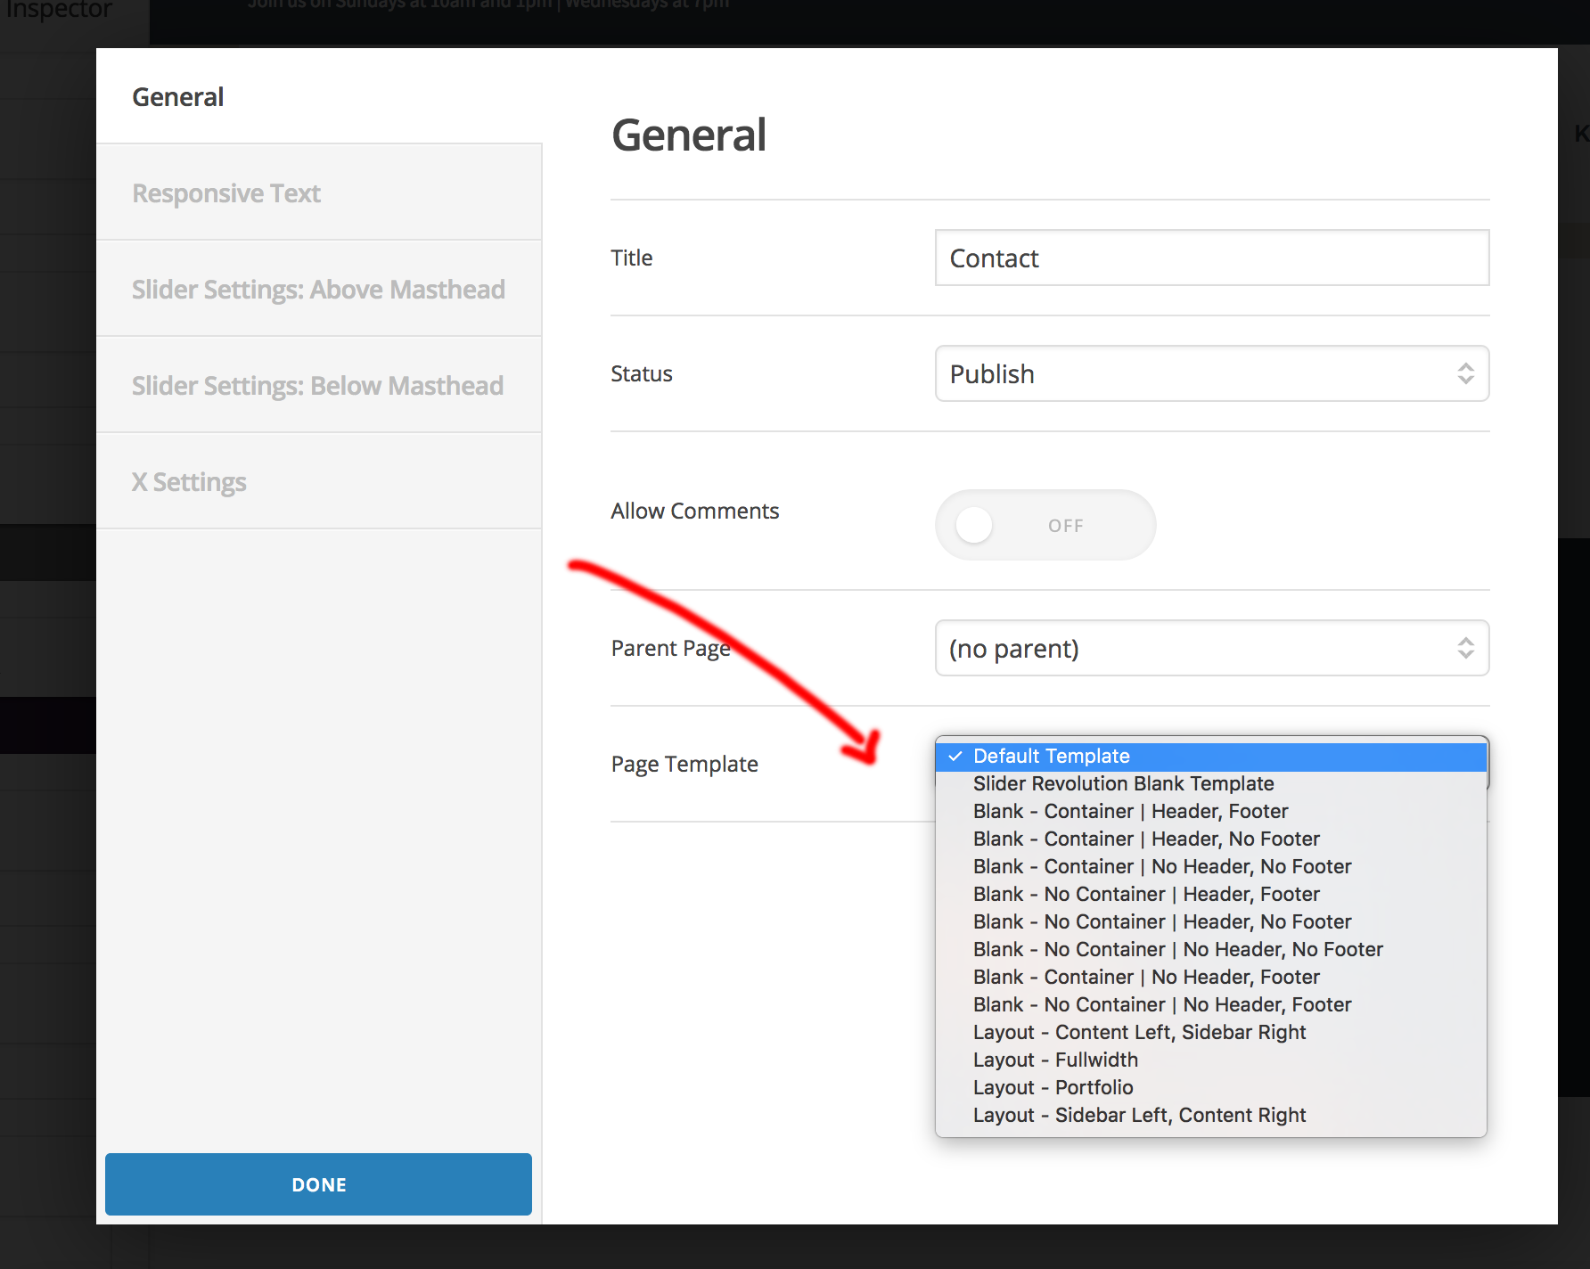Open the Slider Settings: Above Masthead section
Screen dimensions: 1590x1269
click(318, 289)
